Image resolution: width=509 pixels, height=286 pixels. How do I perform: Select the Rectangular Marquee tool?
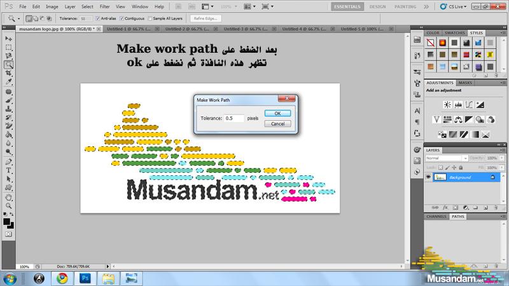8,47
